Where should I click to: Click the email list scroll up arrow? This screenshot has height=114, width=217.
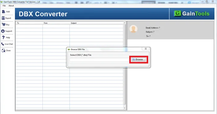pyautogui.click(x=124, y=23)
